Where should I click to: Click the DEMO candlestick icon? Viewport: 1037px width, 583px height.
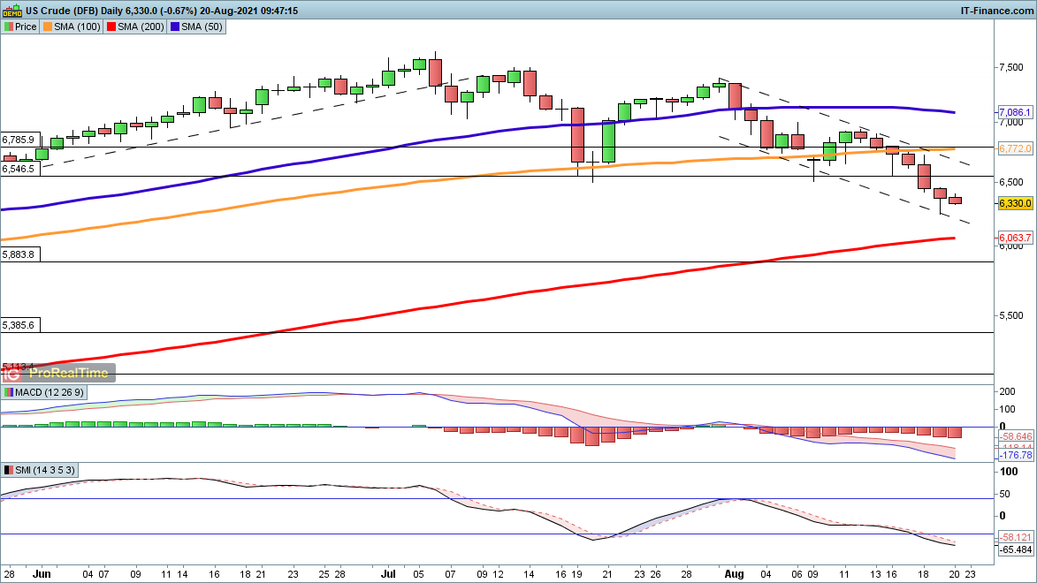[11, 11]
